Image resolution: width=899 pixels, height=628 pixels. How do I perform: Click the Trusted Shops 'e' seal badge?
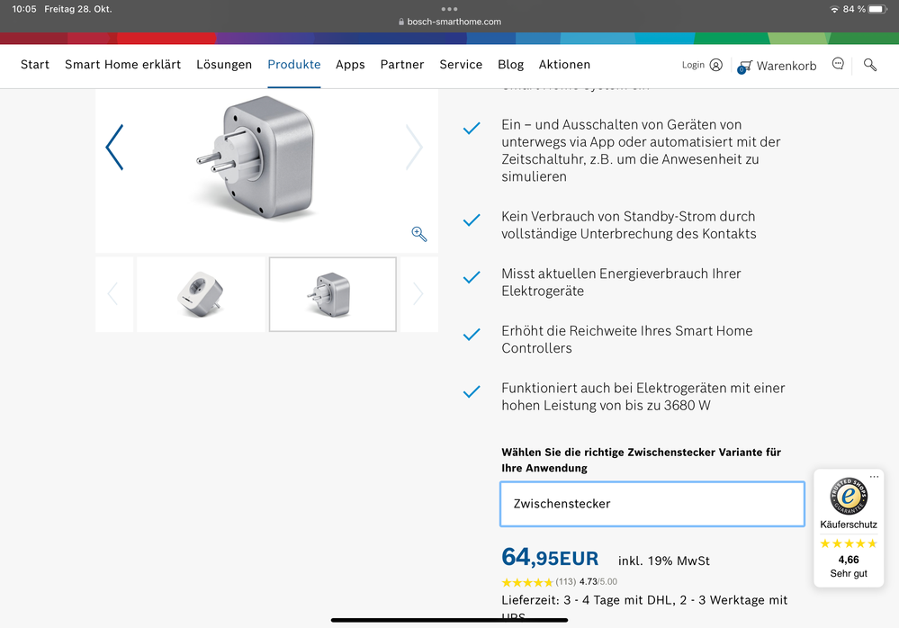(848, 497)
